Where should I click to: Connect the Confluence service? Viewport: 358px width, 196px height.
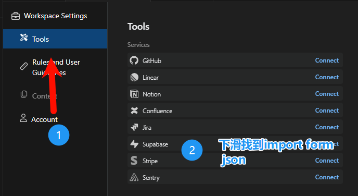pos(327,111)
